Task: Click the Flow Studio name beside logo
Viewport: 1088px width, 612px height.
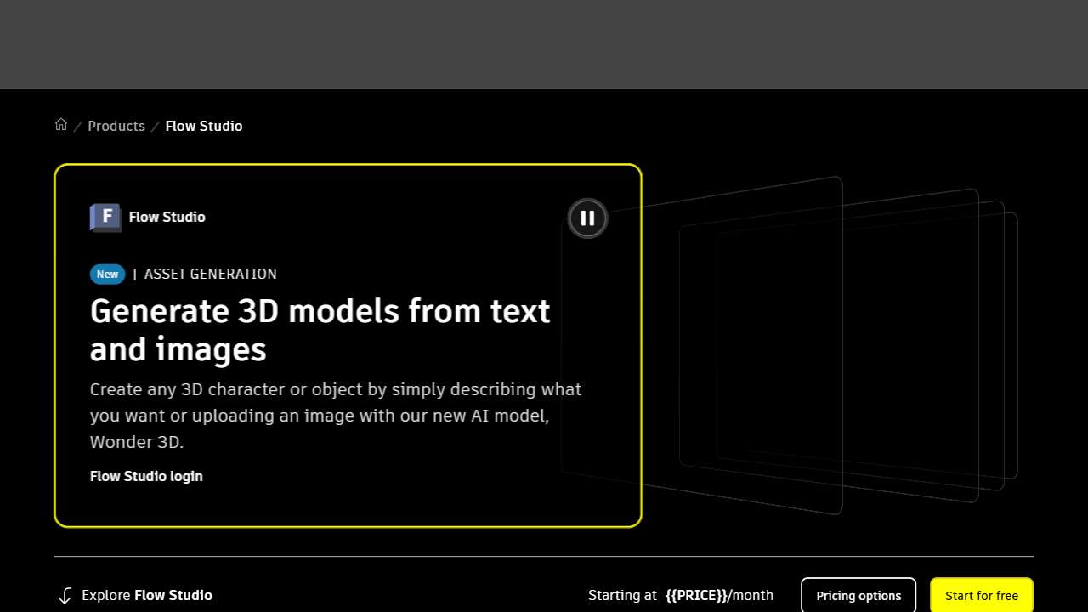Action: (x=167, y=217)
